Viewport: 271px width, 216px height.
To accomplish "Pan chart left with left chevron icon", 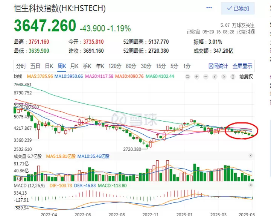I will click(215, 76).
